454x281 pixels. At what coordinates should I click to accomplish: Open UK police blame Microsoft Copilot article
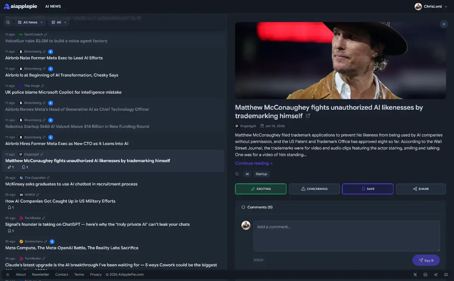point(64,92)
